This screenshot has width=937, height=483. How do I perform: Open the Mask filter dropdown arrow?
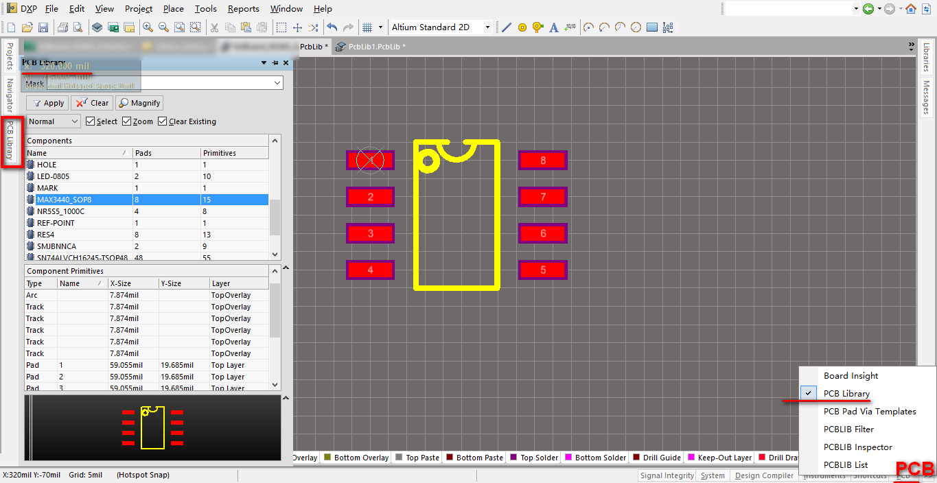[277, 83]
